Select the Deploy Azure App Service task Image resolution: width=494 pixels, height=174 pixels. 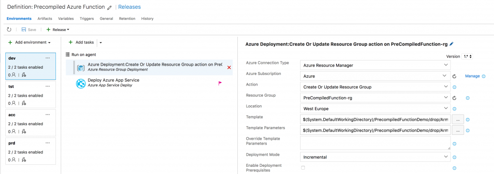[x=150, y=83]
